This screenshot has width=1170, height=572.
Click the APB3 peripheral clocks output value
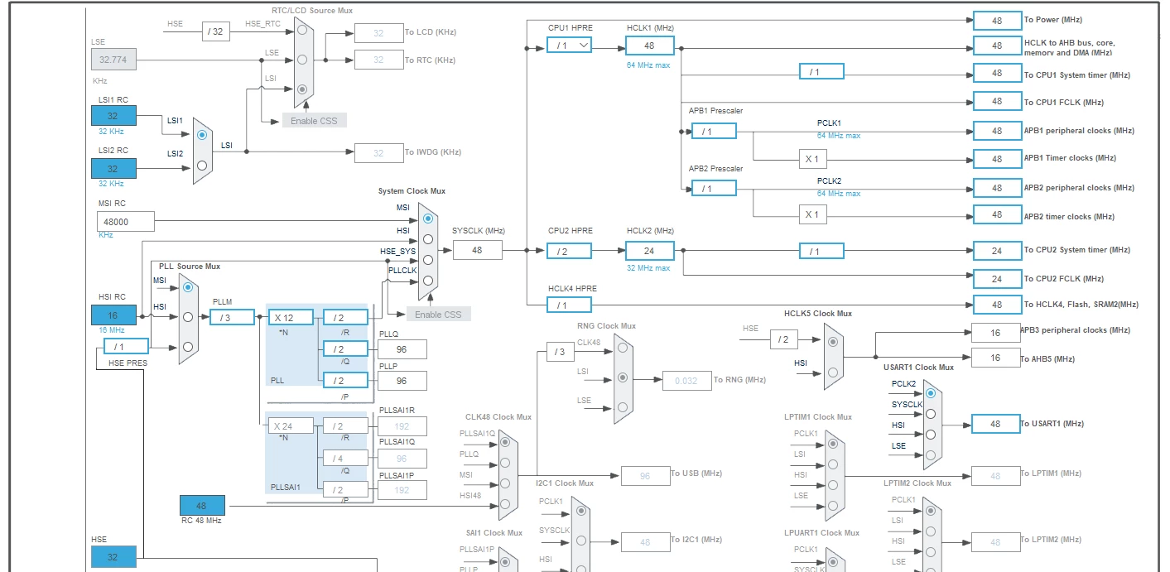996,333
